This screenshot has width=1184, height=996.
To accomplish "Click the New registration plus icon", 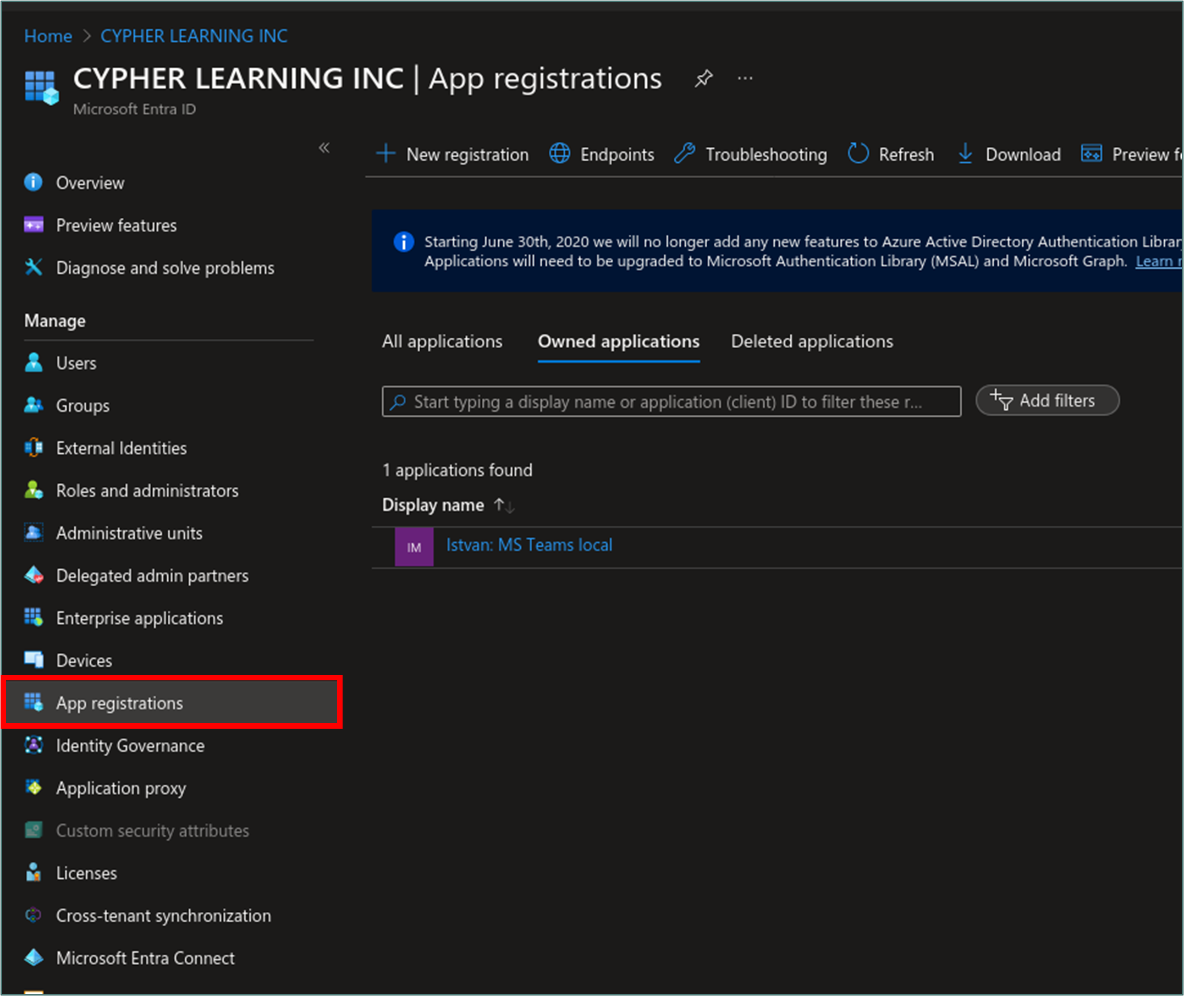I will (386, 153).
